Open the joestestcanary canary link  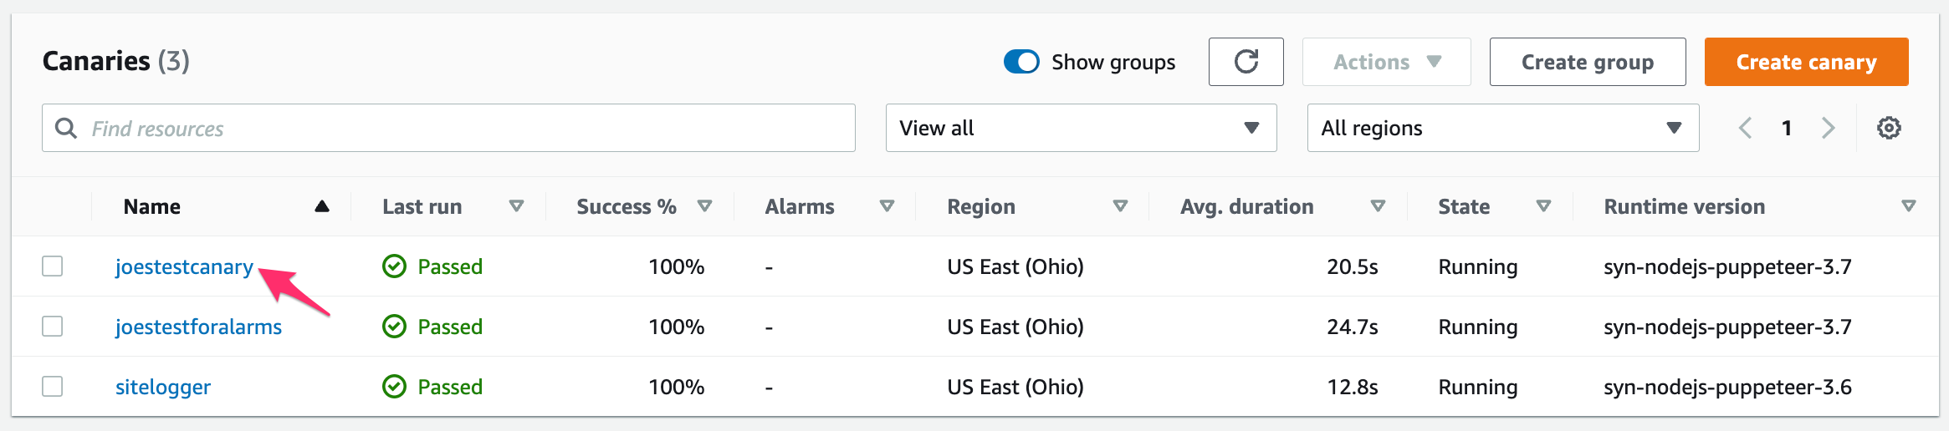[184, 267]
